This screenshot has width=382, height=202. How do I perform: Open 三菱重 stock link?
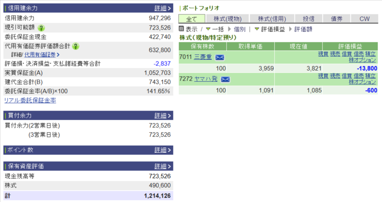click(203, 57)
